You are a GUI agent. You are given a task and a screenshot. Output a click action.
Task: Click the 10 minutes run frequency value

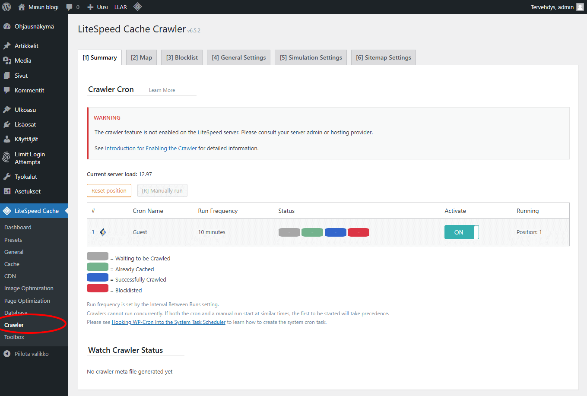tap(212, 232)
